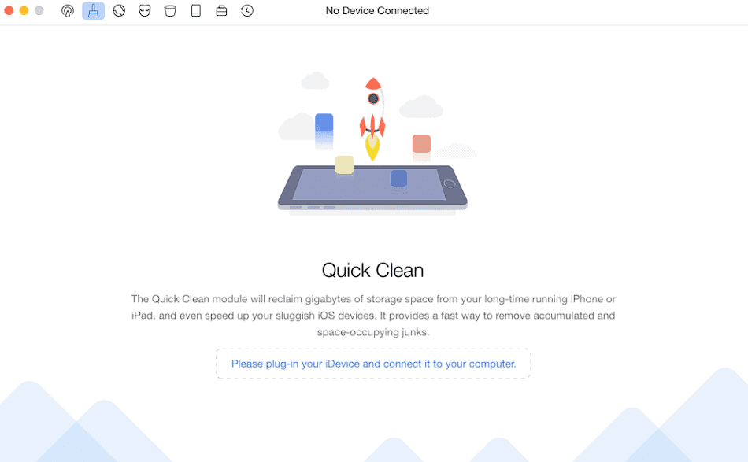Click the yellow app square on tablet
The image size is (748, 462).
click(x=344, y=164)
